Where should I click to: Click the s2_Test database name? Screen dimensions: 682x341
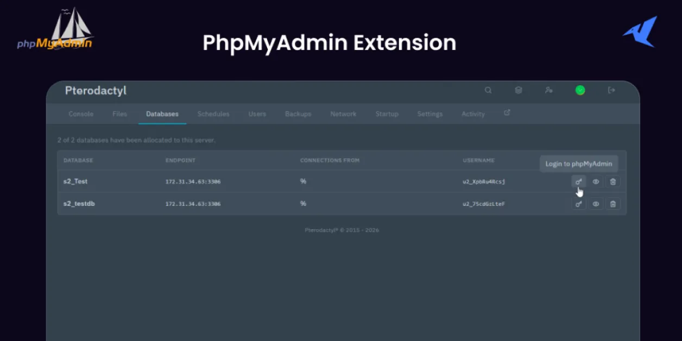(75, 181)
